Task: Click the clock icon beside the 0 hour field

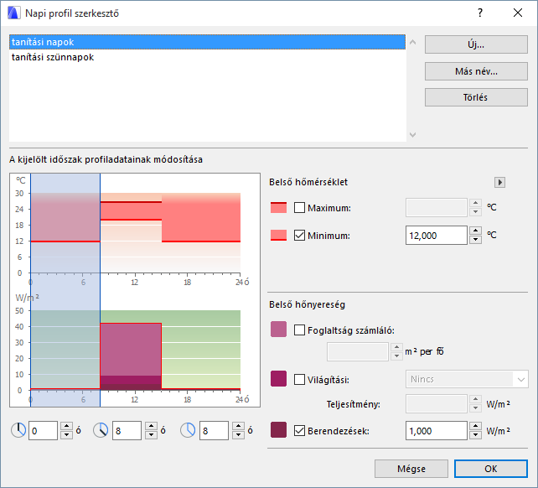Action: [x=18, y=430]
